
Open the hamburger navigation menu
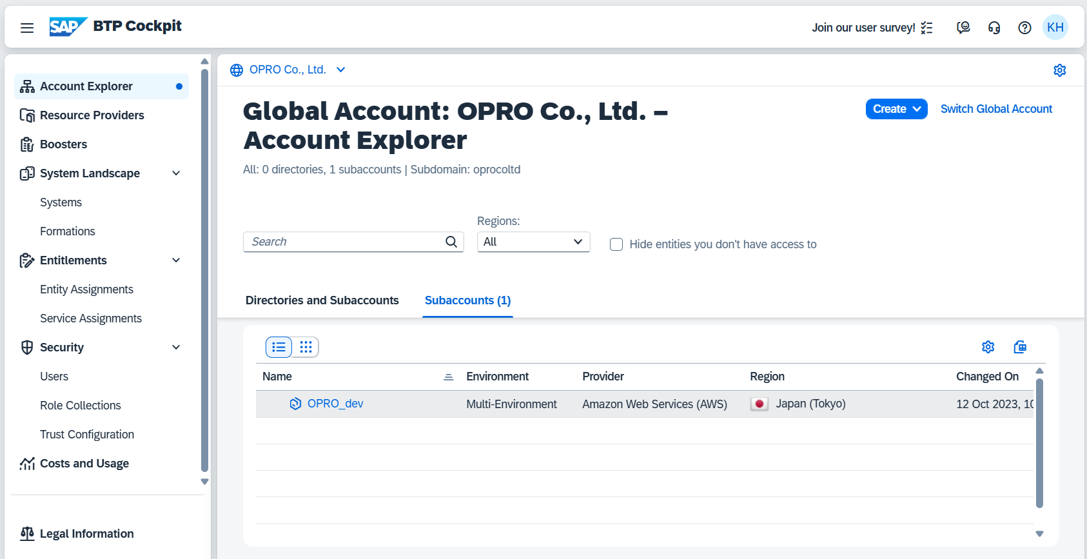pyautogui.click(x=27, y=28)
